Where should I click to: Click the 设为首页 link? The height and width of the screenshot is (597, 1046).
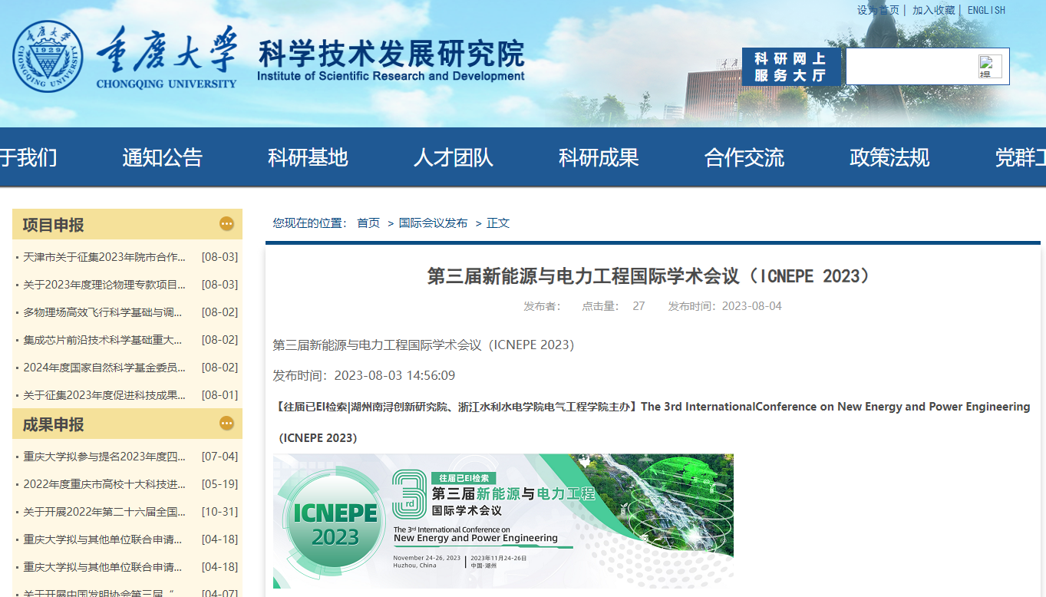pyautogui.click(x=878, y=10)
